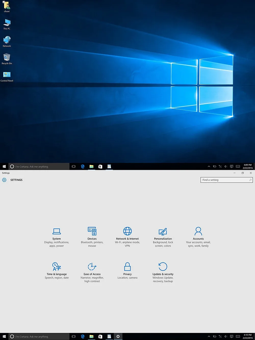Open the Personalization settings category

tap(163, 237)
